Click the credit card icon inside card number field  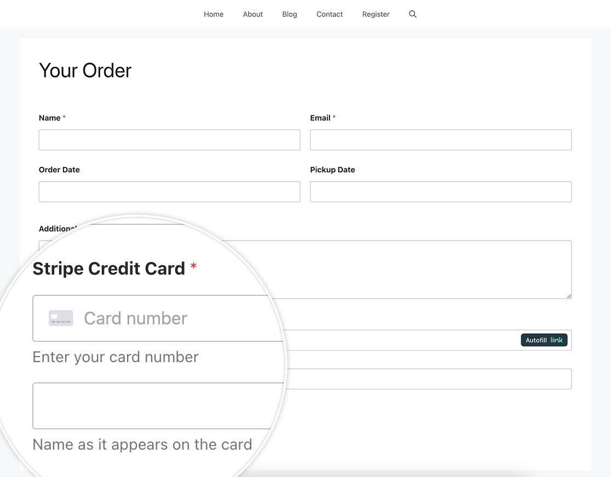coord(61,318)
